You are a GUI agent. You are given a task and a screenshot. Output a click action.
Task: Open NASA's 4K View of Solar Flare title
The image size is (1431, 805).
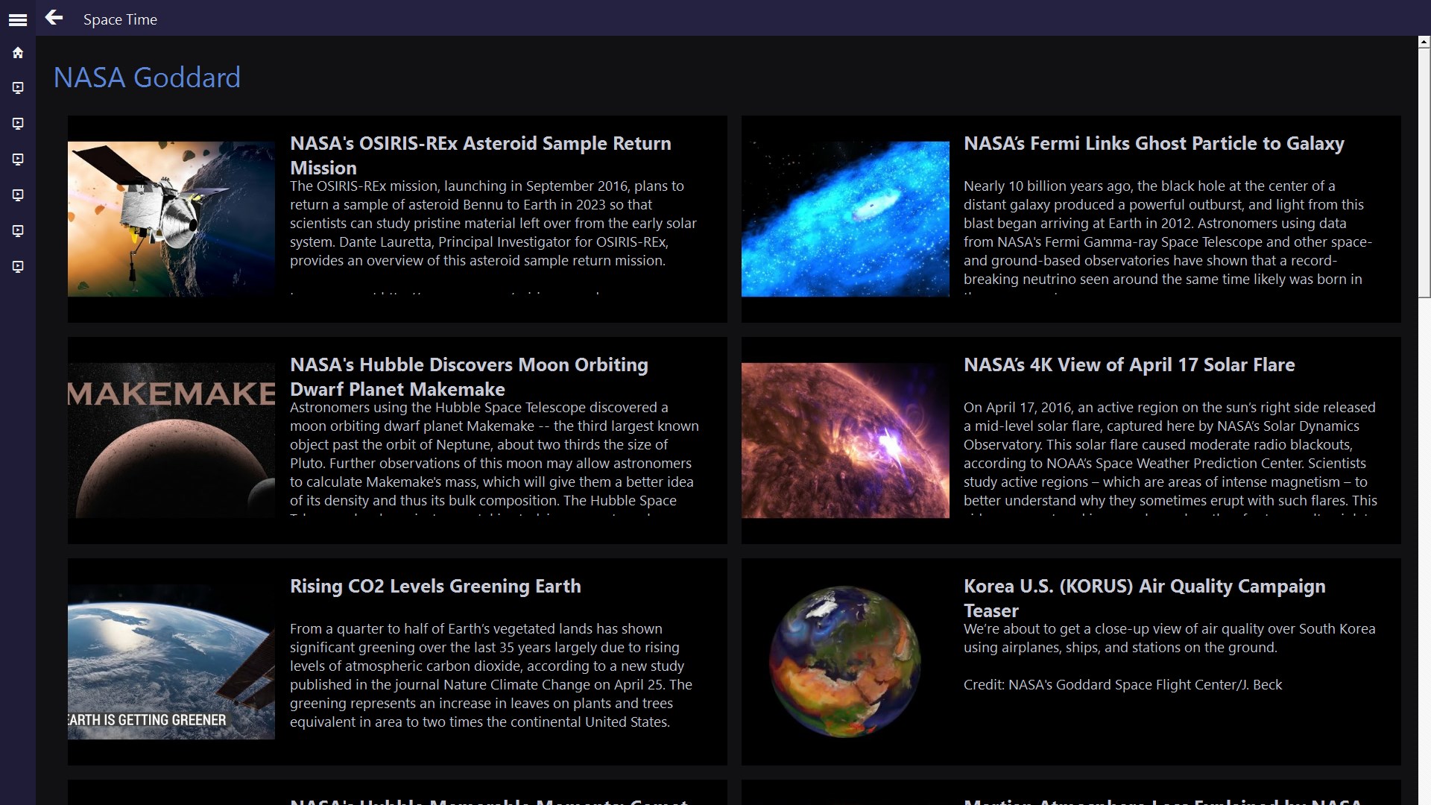[x=1128, y=365]
